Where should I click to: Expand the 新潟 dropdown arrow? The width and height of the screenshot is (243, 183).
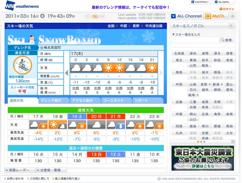tap(222, 84)
